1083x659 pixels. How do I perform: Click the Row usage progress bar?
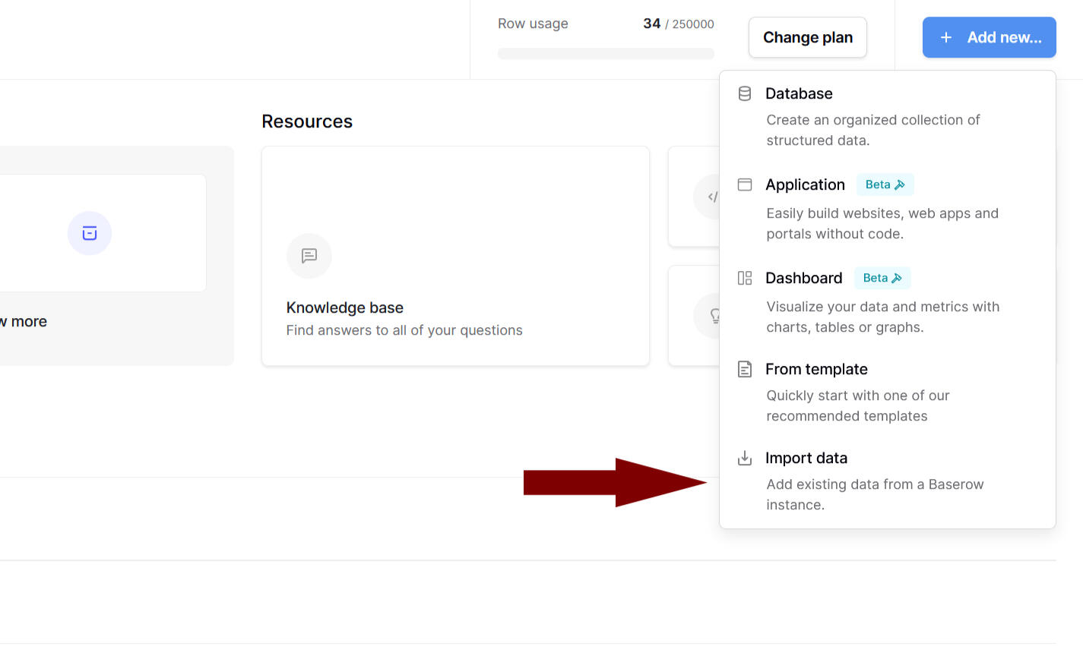point(606,53)
